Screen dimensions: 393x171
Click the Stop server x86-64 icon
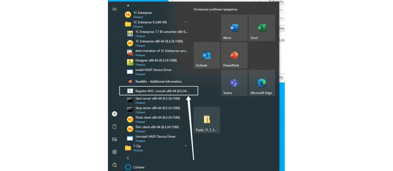pyautogui.click(x=130, y=110)
